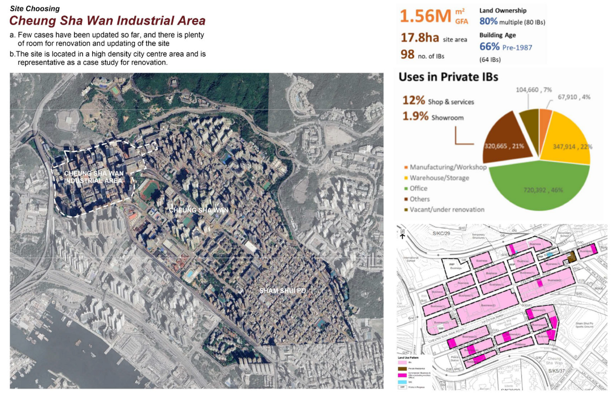Click the green Office legend marker
Viewport: 614px width, 400px height.
click(406, 189)
